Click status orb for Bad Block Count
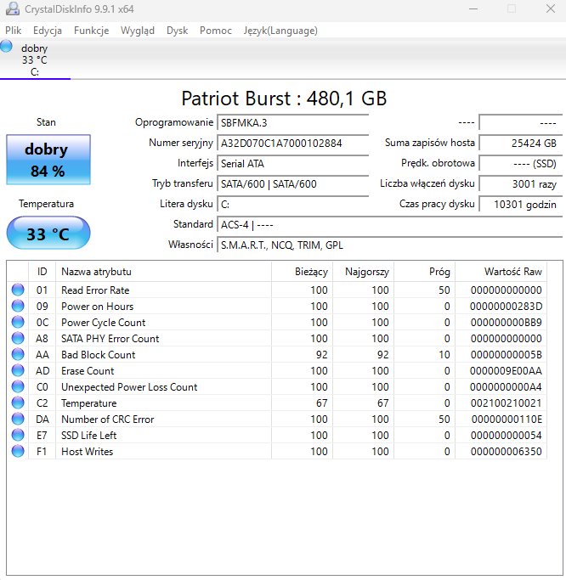The height and width of the screenshot is (580, 566). pos(18,354)
